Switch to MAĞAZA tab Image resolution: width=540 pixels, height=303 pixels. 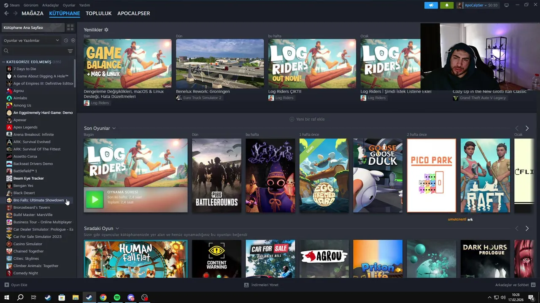pyautogui.click(x=32, y=13)
